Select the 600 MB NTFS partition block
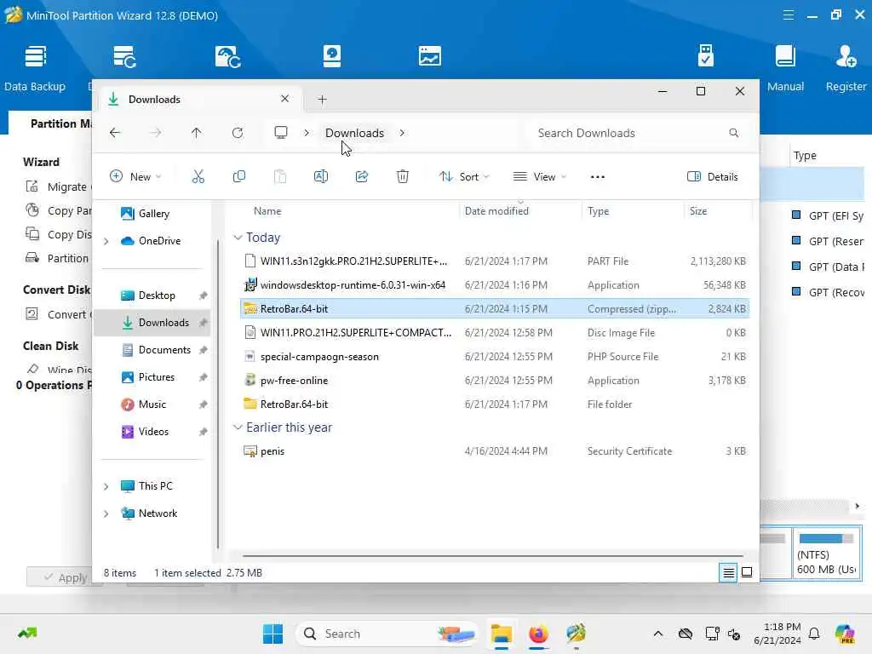 click(827, 554)
